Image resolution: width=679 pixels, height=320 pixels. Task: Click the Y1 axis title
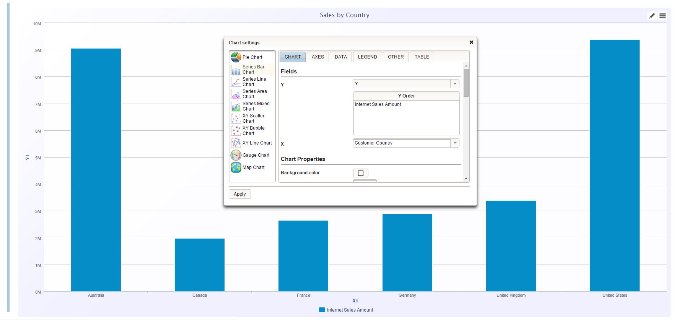pyautogui.click(x=27, y=158)
